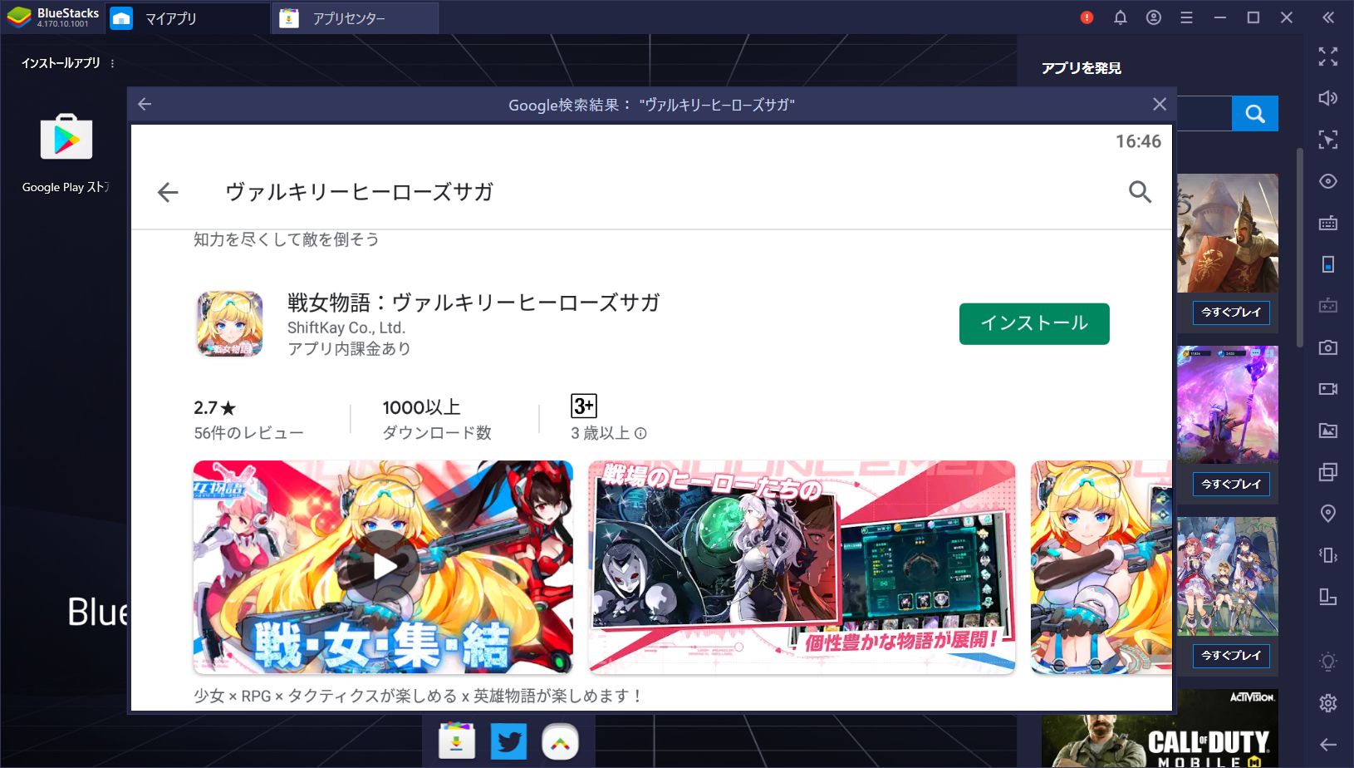Open the keyboard controls icon
The height and width of the screenshot is (768, 1354).
pyautogui.click(x=1328, y=223)
